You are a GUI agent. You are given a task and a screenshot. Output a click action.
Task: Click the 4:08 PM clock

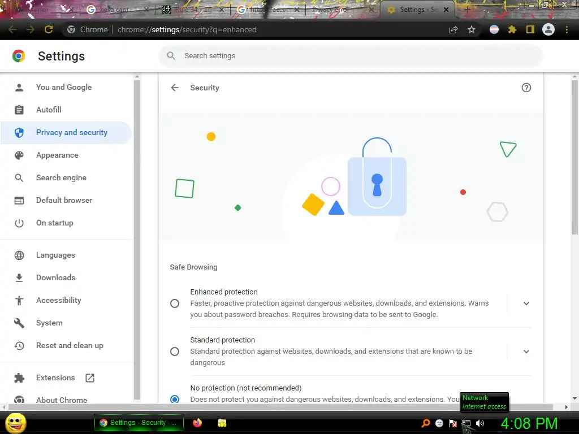(529, 423)
